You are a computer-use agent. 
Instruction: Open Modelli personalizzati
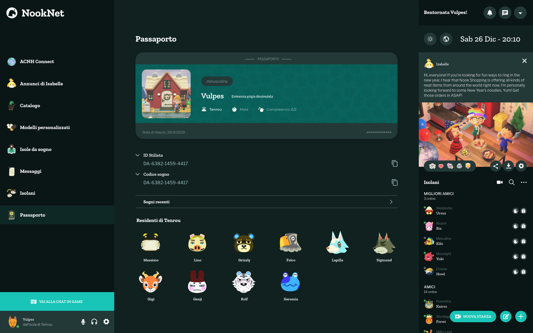click(x=57, y=127)
